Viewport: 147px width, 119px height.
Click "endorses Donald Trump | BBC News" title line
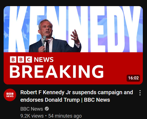point(65,100)
